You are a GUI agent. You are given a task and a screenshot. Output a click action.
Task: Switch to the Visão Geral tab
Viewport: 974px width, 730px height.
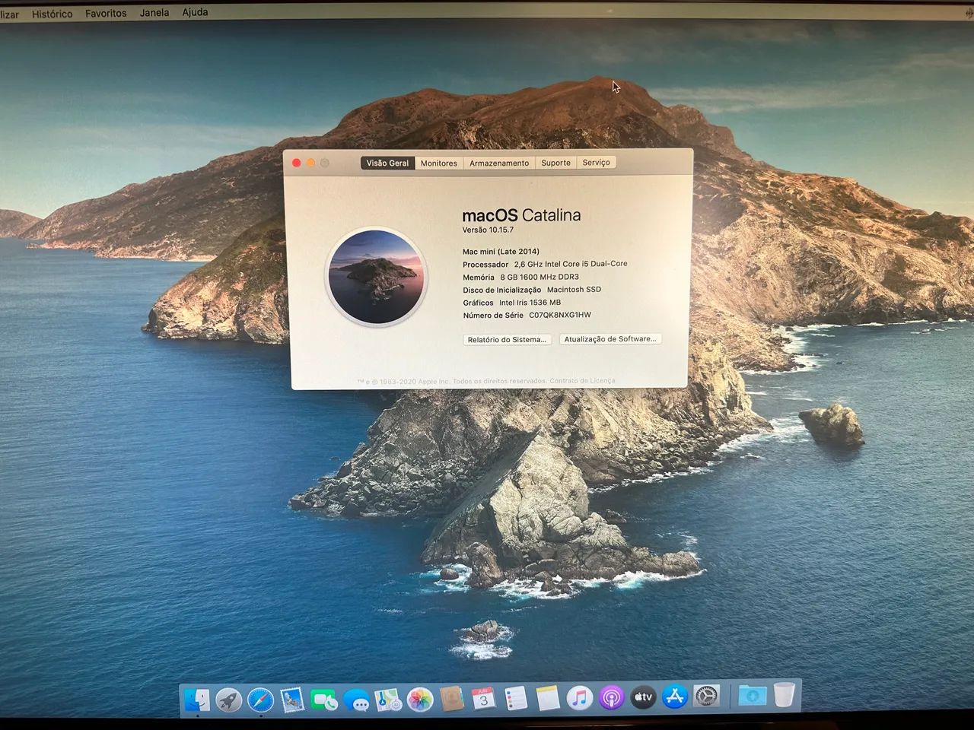pos(387,163)
